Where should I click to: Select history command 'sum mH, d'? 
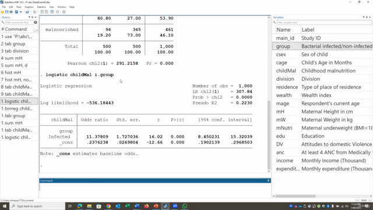(x=19, y=65)
